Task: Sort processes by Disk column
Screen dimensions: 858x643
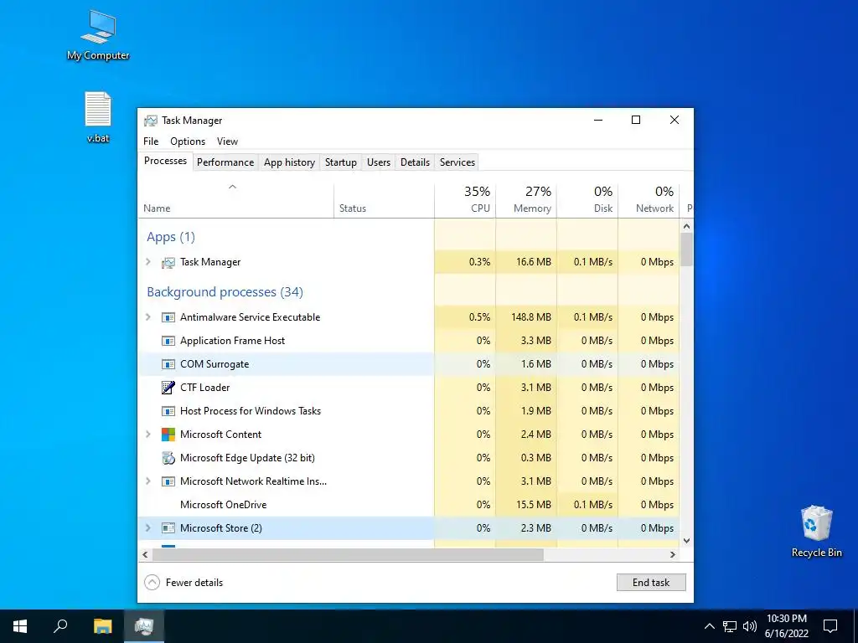Action: coord(587,201)
